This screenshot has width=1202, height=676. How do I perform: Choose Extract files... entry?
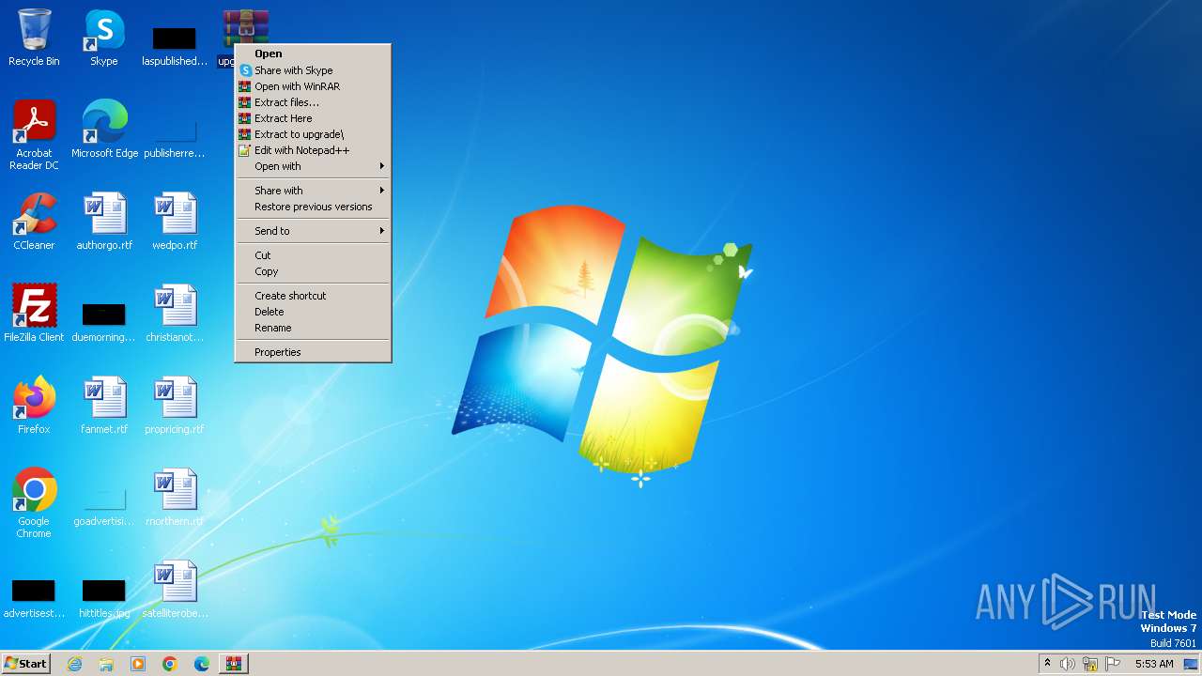pyautogui.click(x=313, y=102)
